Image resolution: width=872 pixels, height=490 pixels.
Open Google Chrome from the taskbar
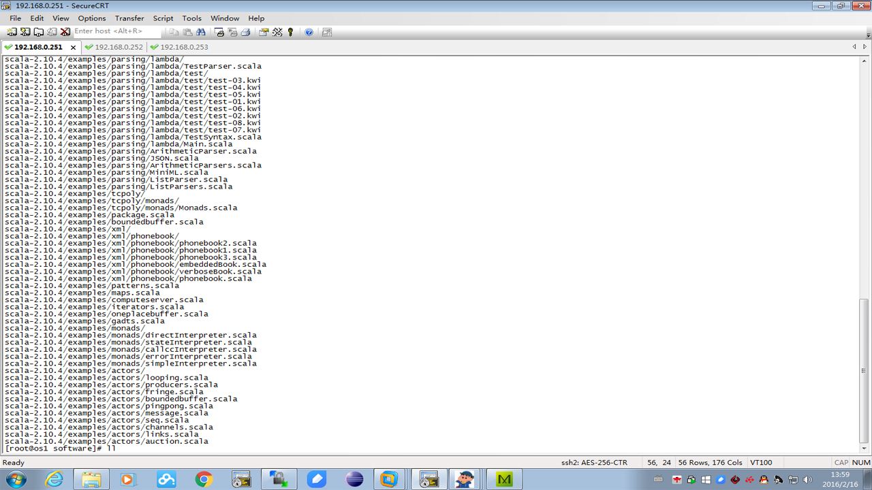[x=204, y=479]
